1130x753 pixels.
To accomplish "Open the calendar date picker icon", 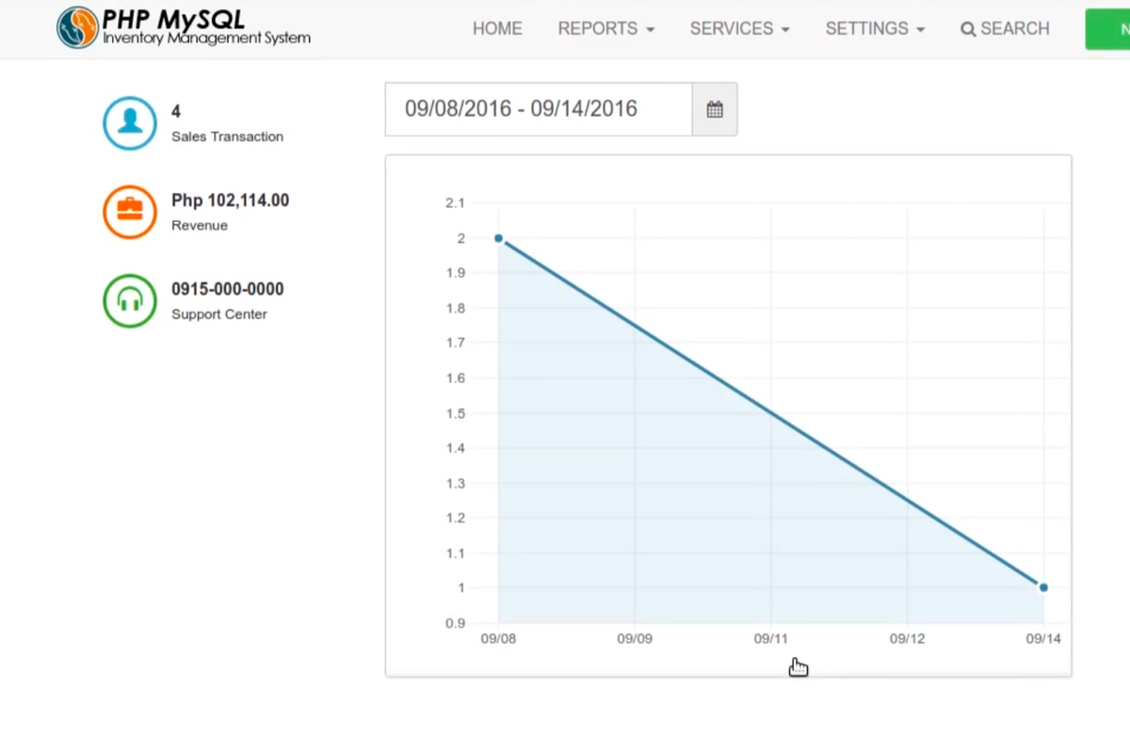I will pyautogui.click(x=715, y=109).
